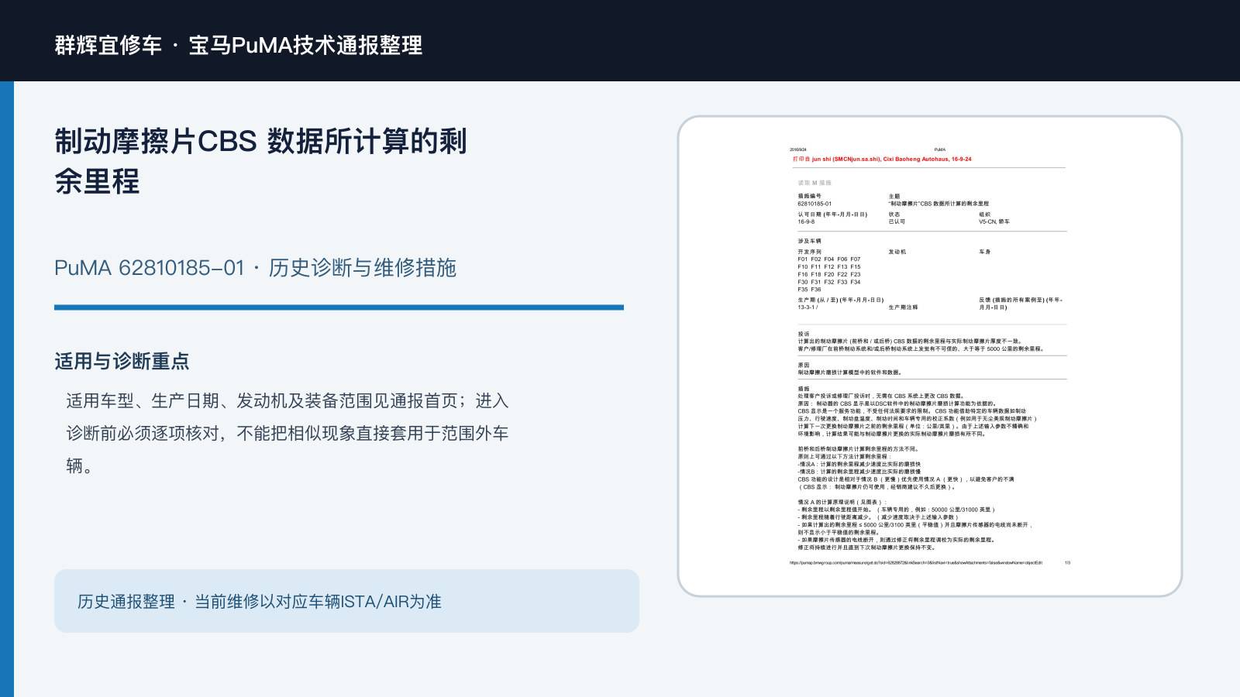Select the 适用与诊断重点 section heading
The height and width of the screenshot is (697, 1240).
[x=122, y=361]
